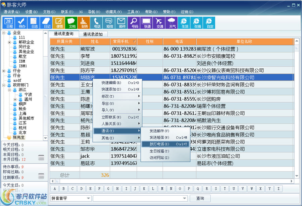Viewport: 302px width, 206px height.
Task: Click the table vertical scrollbar down arrow
Action: click(297, 176)
